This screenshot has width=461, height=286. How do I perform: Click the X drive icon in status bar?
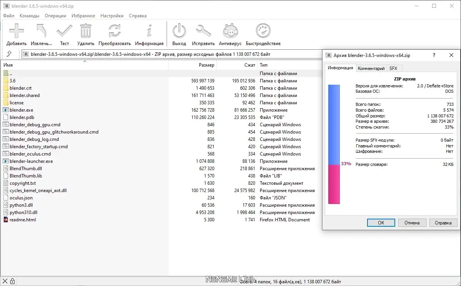[x=5, y=281]
